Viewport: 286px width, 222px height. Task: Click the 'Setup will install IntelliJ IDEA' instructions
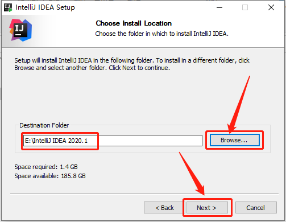coord(132,64)
